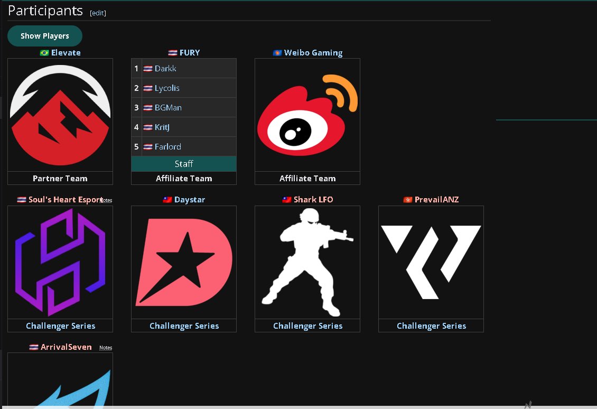
Task: Open the PrevailANZ team logo
Action: 431,263
